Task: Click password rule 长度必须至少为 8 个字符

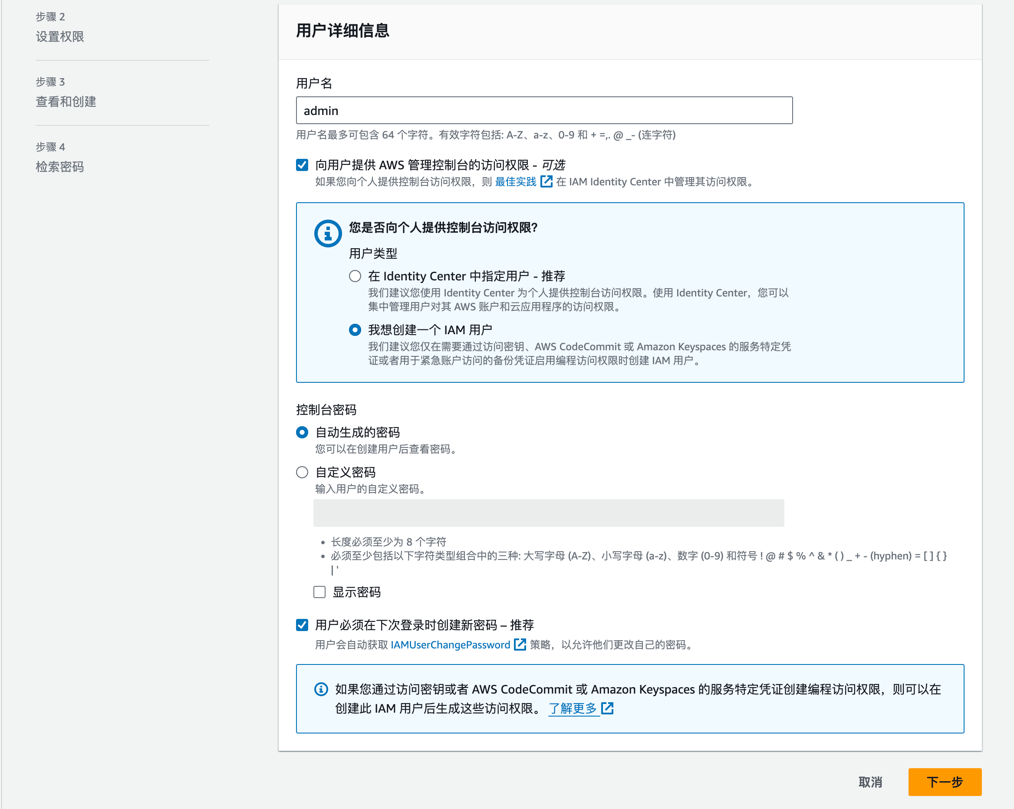Action: (388, 542)
